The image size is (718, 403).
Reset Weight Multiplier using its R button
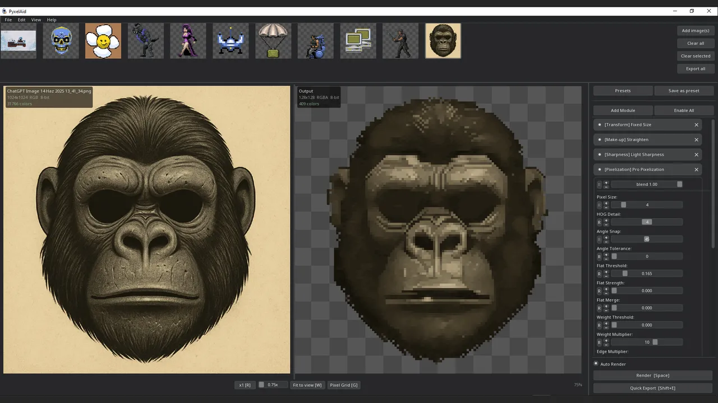[599, 343]
